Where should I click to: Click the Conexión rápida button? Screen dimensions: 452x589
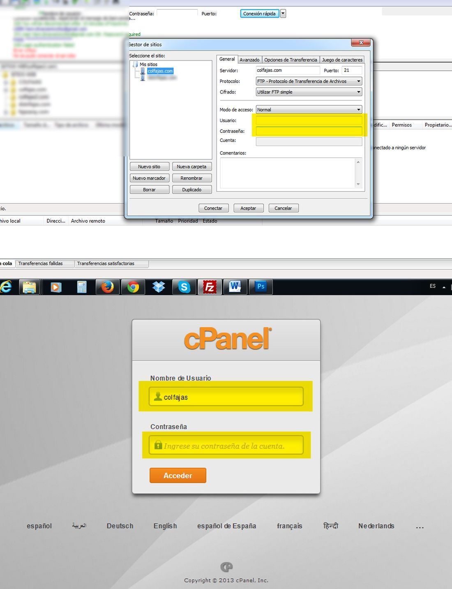pos(259,14)
